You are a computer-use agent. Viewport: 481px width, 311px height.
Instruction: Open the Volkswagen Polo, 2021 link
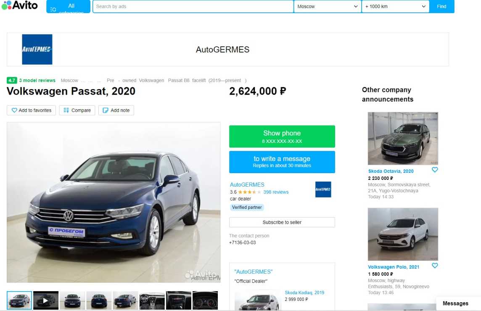[x=394, y=267]
